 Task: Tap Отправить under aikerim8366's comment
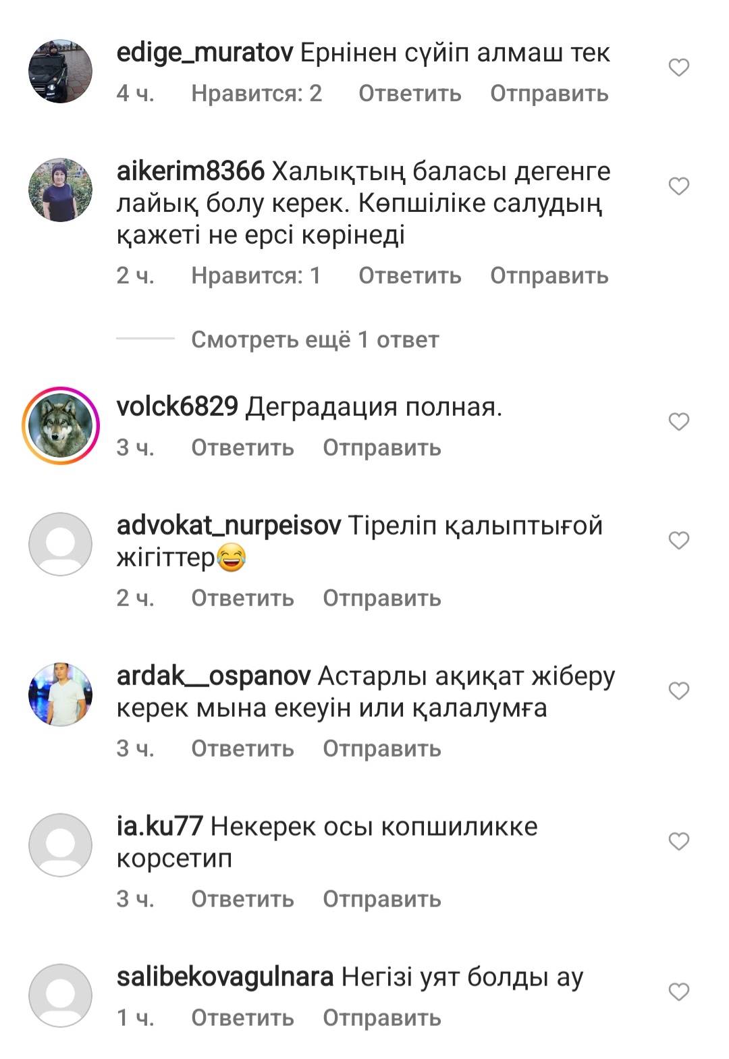pyautogui.click(x=549, y=275)
